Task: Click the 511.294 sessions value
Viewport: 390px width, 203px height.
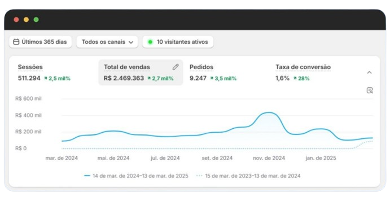Action: pos(29,78)
